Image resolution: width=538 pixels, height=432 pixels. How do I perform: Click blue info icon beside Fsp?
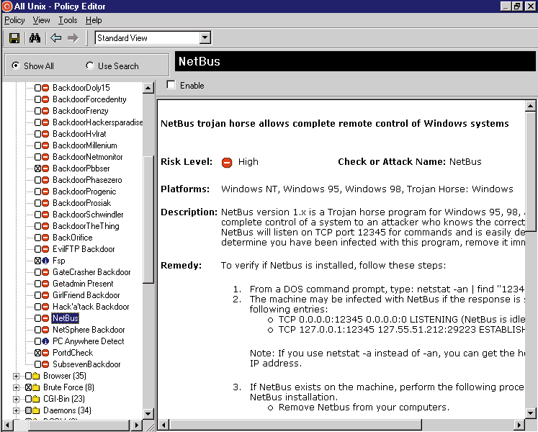coord(45,261)
